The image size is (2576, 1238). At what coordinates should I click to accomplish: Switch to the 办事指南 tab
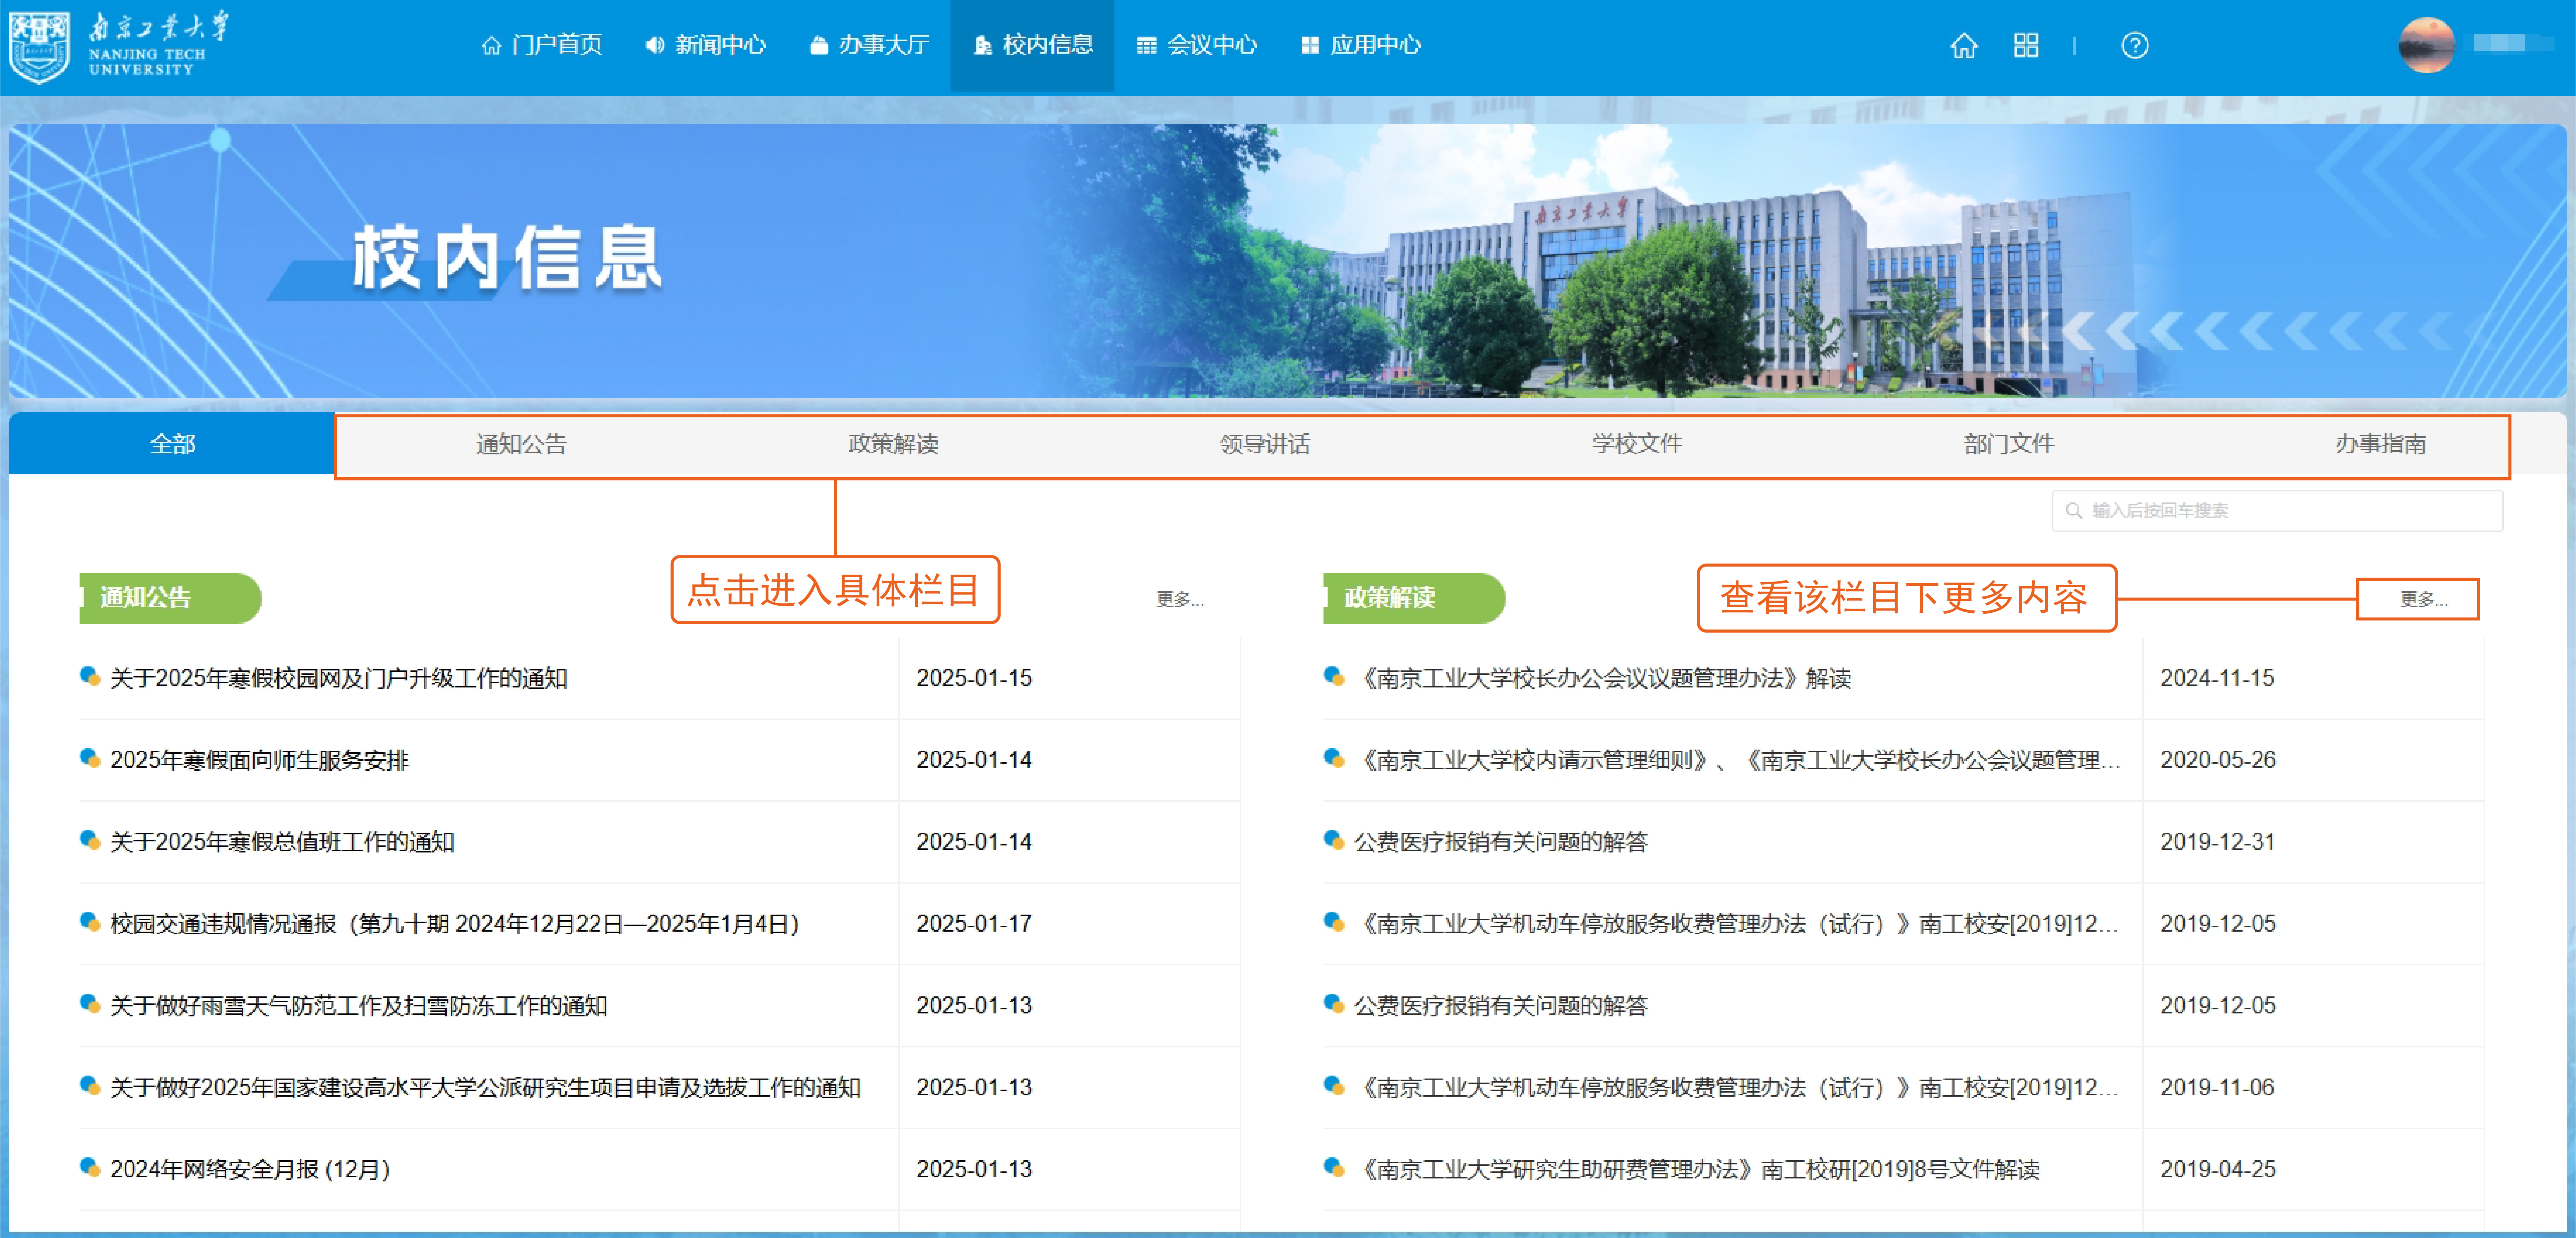point(2381,444)
